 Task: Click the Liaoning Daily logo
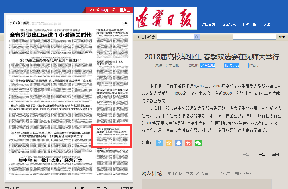pyautogui.click(x=166, y=18)
